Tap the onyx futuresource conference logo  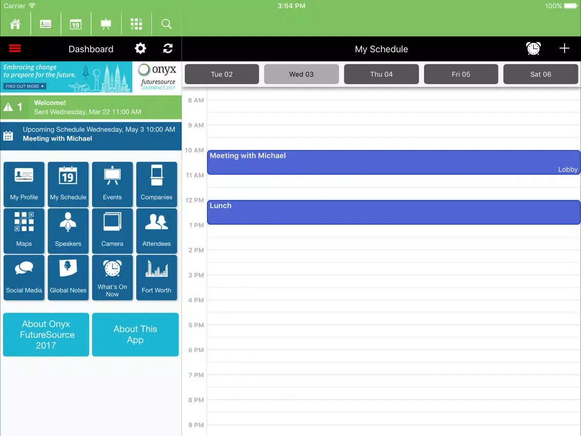[157, 77]
